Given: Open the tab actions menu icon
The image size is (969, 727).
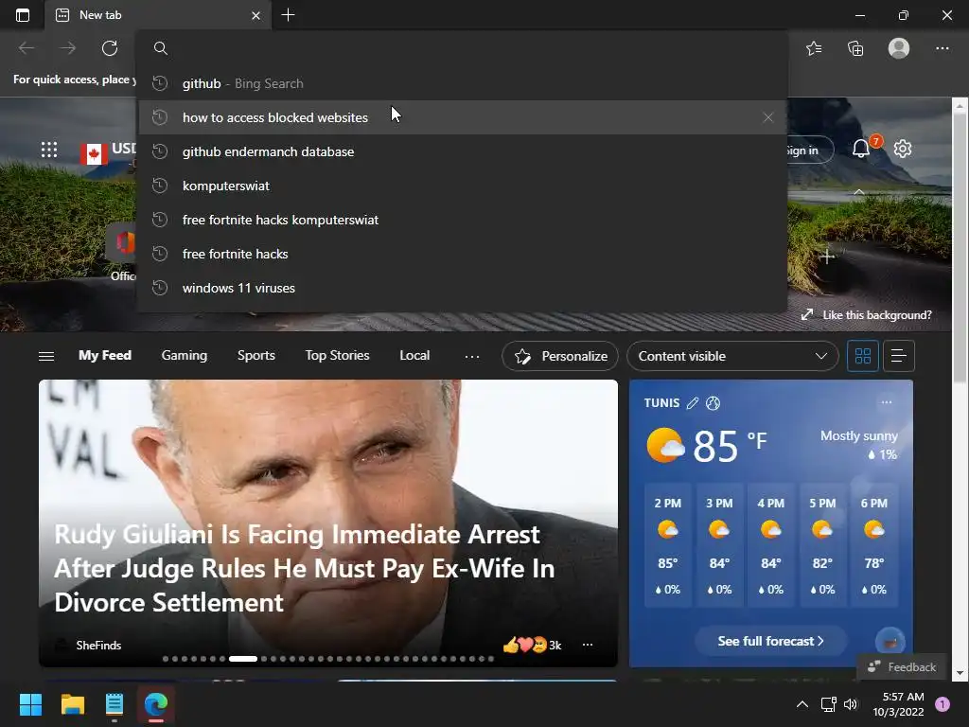Looking at the screenshot, I should [23, 15].
